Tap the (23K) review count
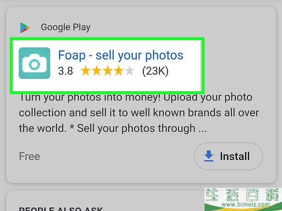The image size is (282, 211). point(155,71)
